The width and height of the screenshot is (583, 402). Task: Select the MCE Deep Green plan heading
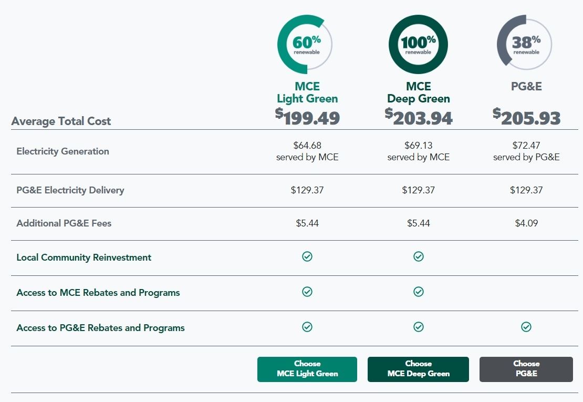[x=419, y=92]
